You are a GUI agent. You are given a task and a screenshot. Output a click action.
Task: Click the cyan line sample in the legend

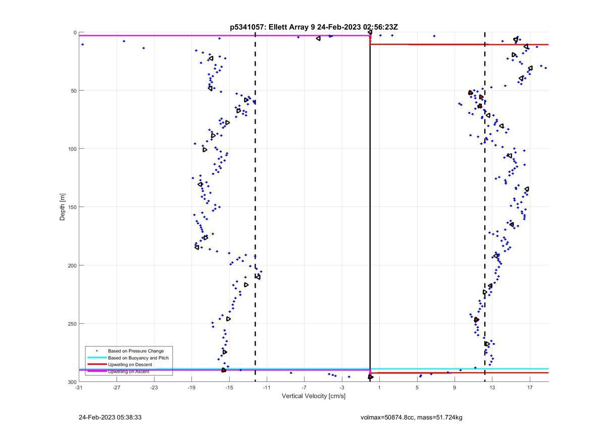click(x=97, y=358)
